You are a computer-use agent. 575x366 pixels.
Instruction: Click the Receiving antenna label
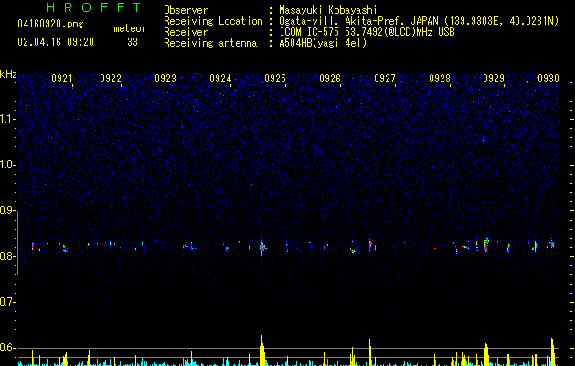click(210, 43)
